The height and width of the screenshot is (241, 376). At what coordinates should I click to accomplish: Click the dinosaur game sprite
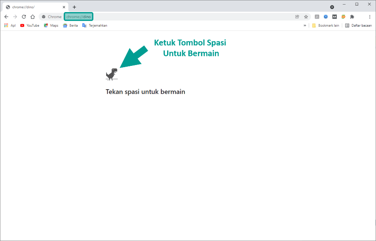coord(112,74)
